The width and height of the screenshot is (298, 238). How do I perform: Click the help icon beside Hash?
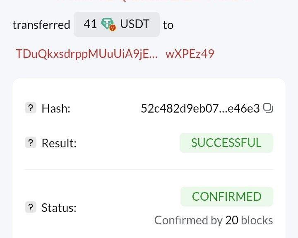pyautogui.click(x=31, y=108)
